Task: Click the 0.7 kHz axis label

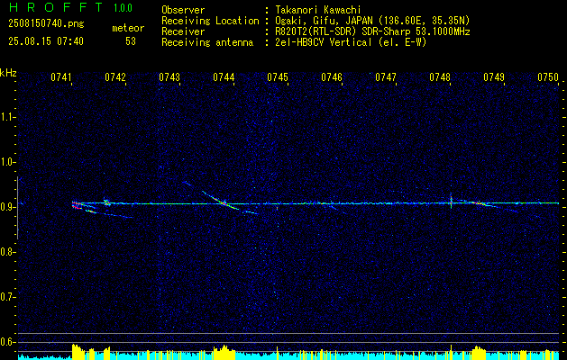Action: pyautogui.click(x=7, y=297)
